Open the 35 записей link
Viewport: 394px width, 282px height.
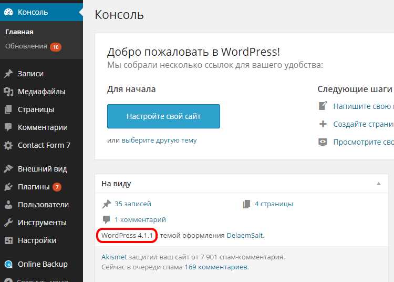(133, 204)
